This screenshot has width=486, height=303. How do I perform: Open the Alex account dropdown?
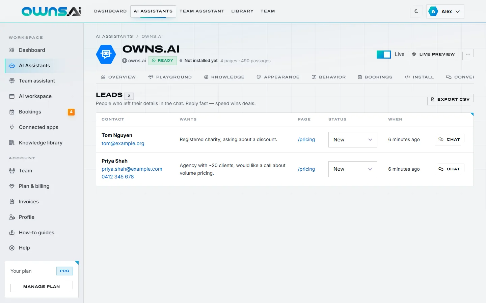tap(445, 11)
